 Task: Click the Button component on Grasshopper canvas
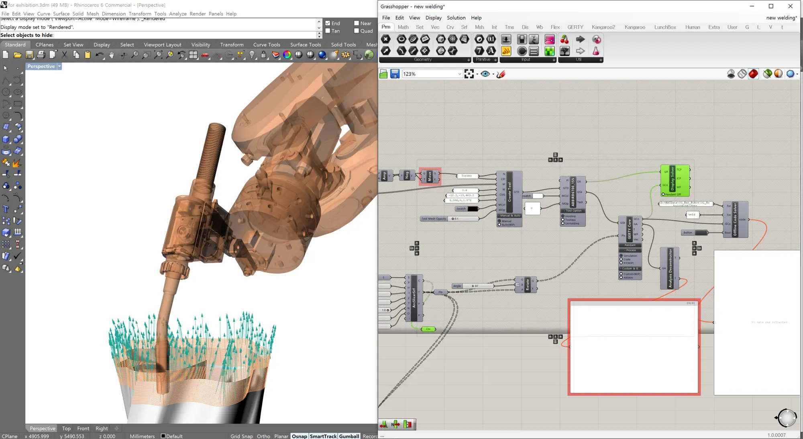[695, 233]
